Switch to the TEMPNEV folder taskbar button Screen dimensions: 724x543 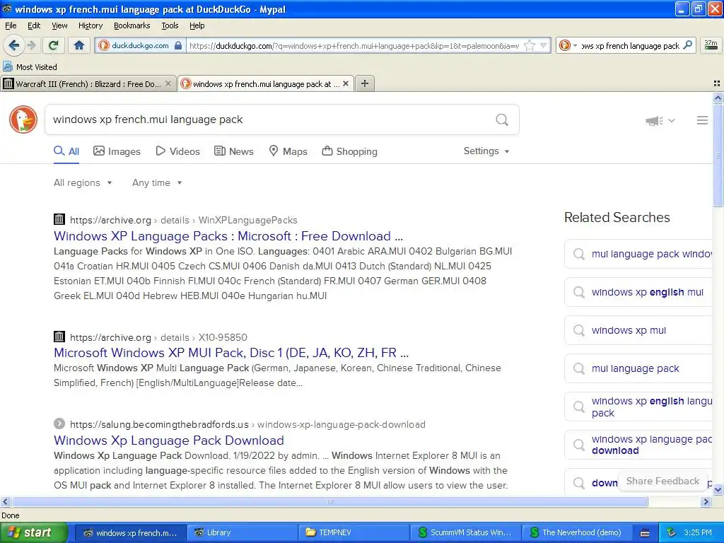point(354,532)
